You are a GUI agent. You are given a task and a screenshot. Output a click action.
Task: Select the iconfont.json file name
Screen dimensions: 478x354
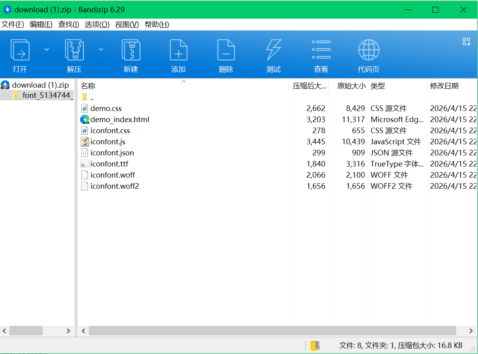pos(112,153)
